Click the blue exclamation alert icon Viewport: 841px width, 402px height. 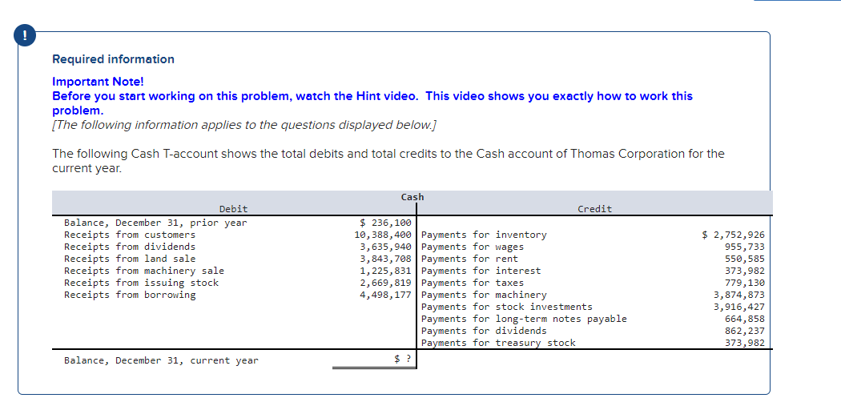(x=26, y=37)
